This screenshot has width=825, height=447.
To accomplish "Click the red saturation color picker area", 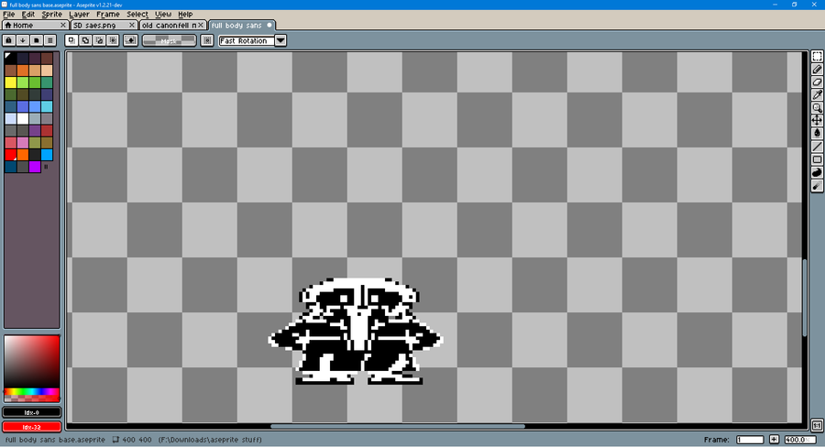I will 31,363.
